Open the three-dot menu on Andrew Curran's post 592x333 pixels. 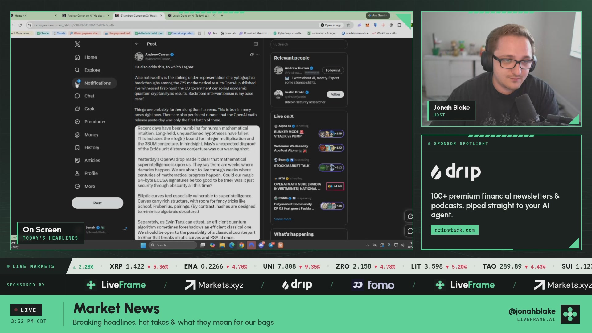258,55
